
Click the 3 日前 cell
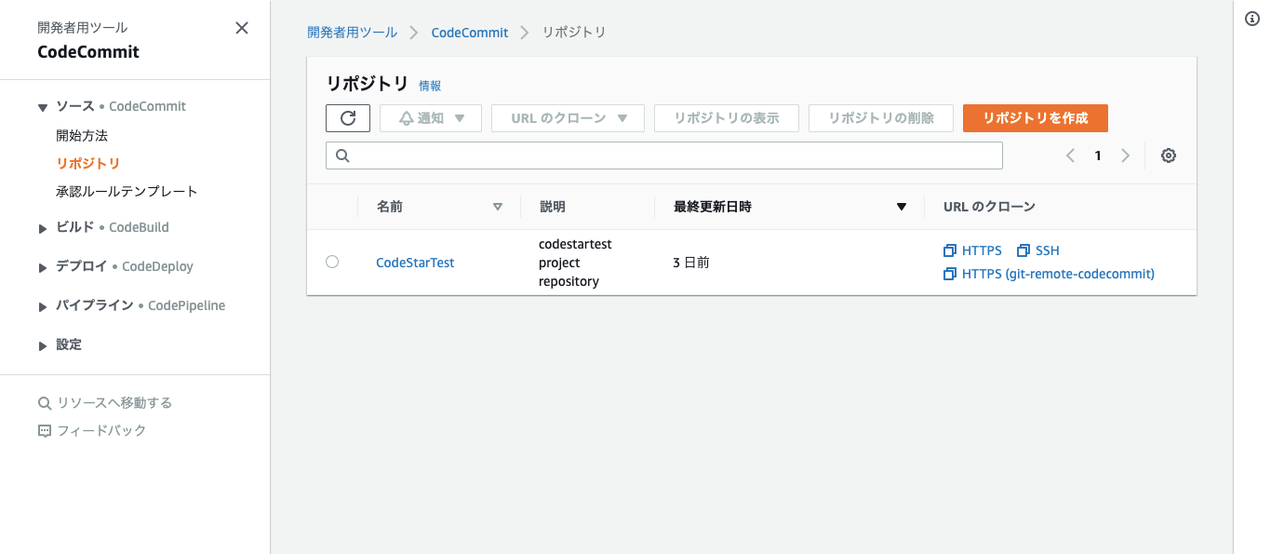point(691,263)
